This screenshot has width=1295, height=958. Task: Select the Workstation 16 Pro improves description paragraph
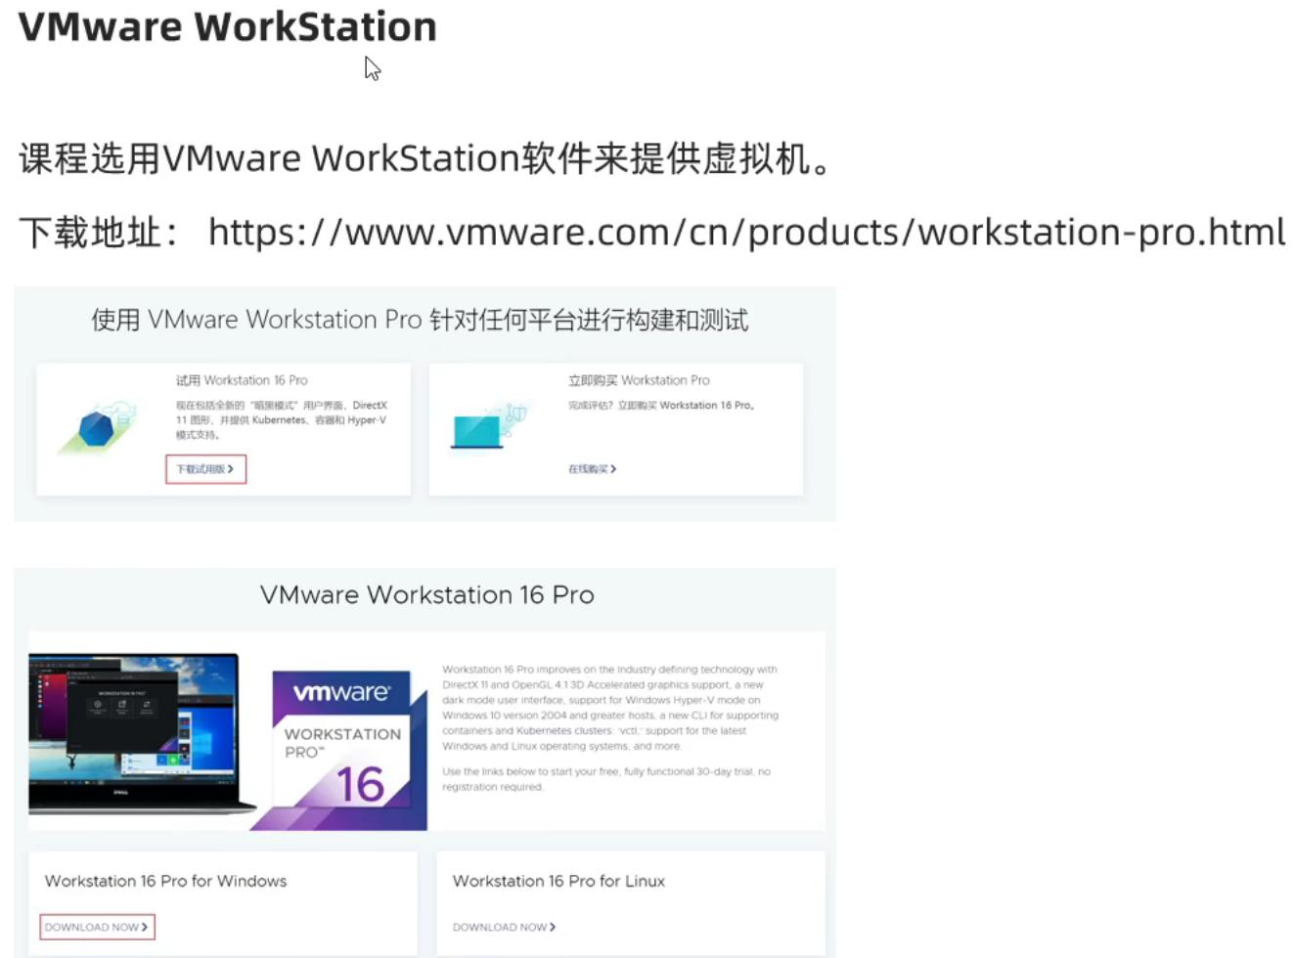click(x=610, y=708)
